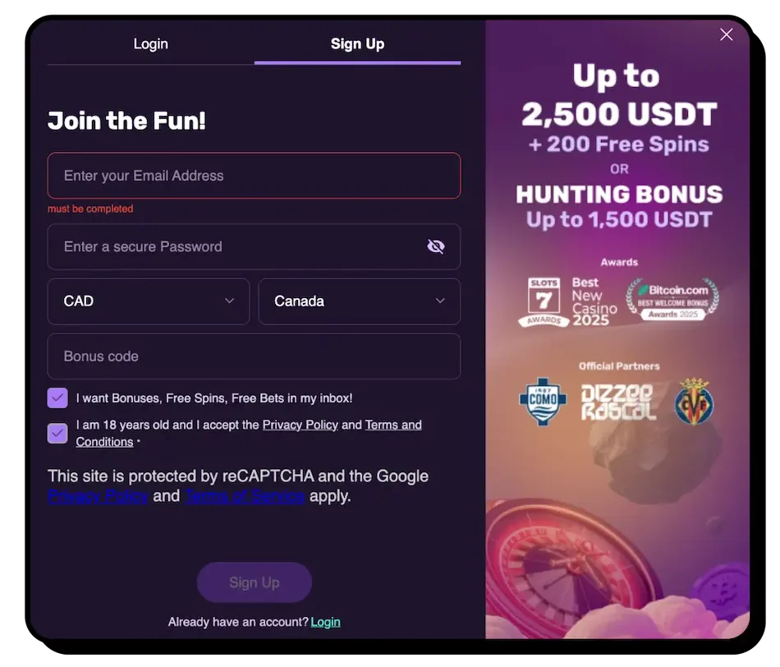Click the chevron on the Canada selector
The image size is (780, 667).
(440, 301)
